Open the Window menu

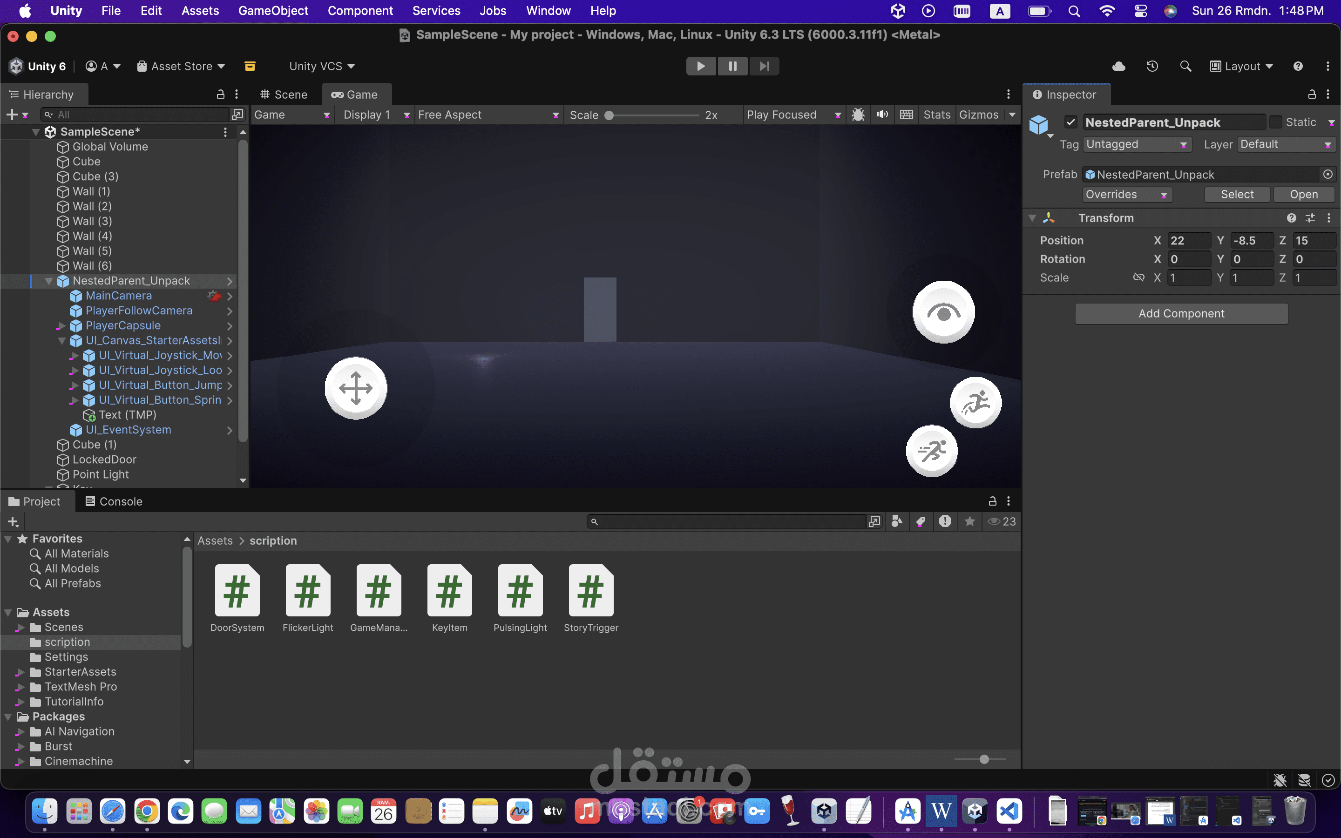tap(548, 11)
